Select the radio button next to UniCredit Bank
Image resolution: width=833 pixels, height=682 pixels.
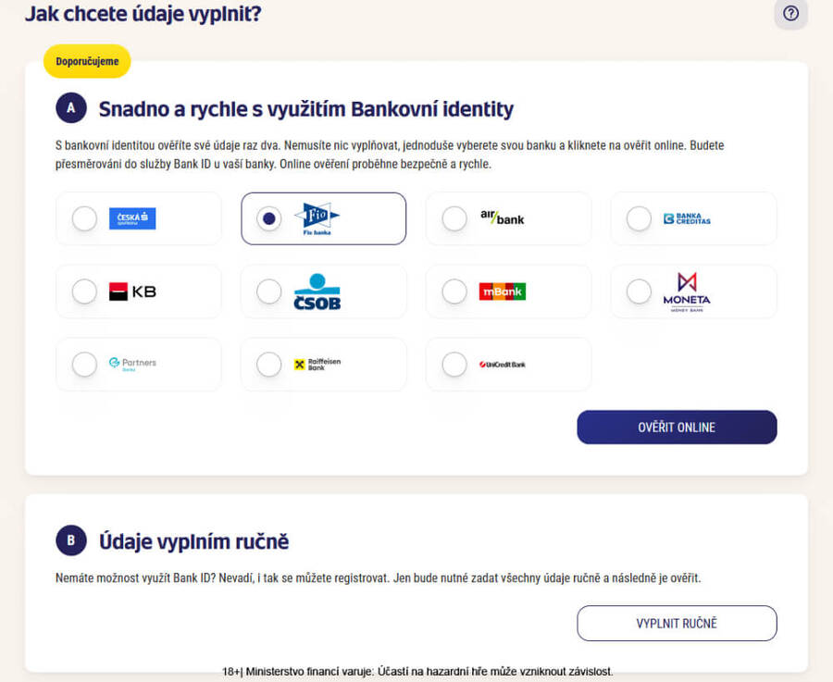click(x=454, y=364)
